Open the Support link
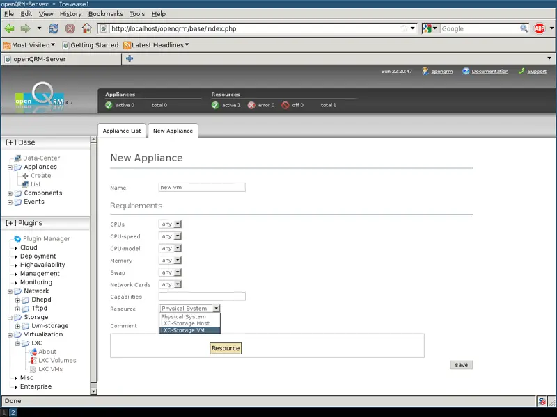 coord(537,72)
